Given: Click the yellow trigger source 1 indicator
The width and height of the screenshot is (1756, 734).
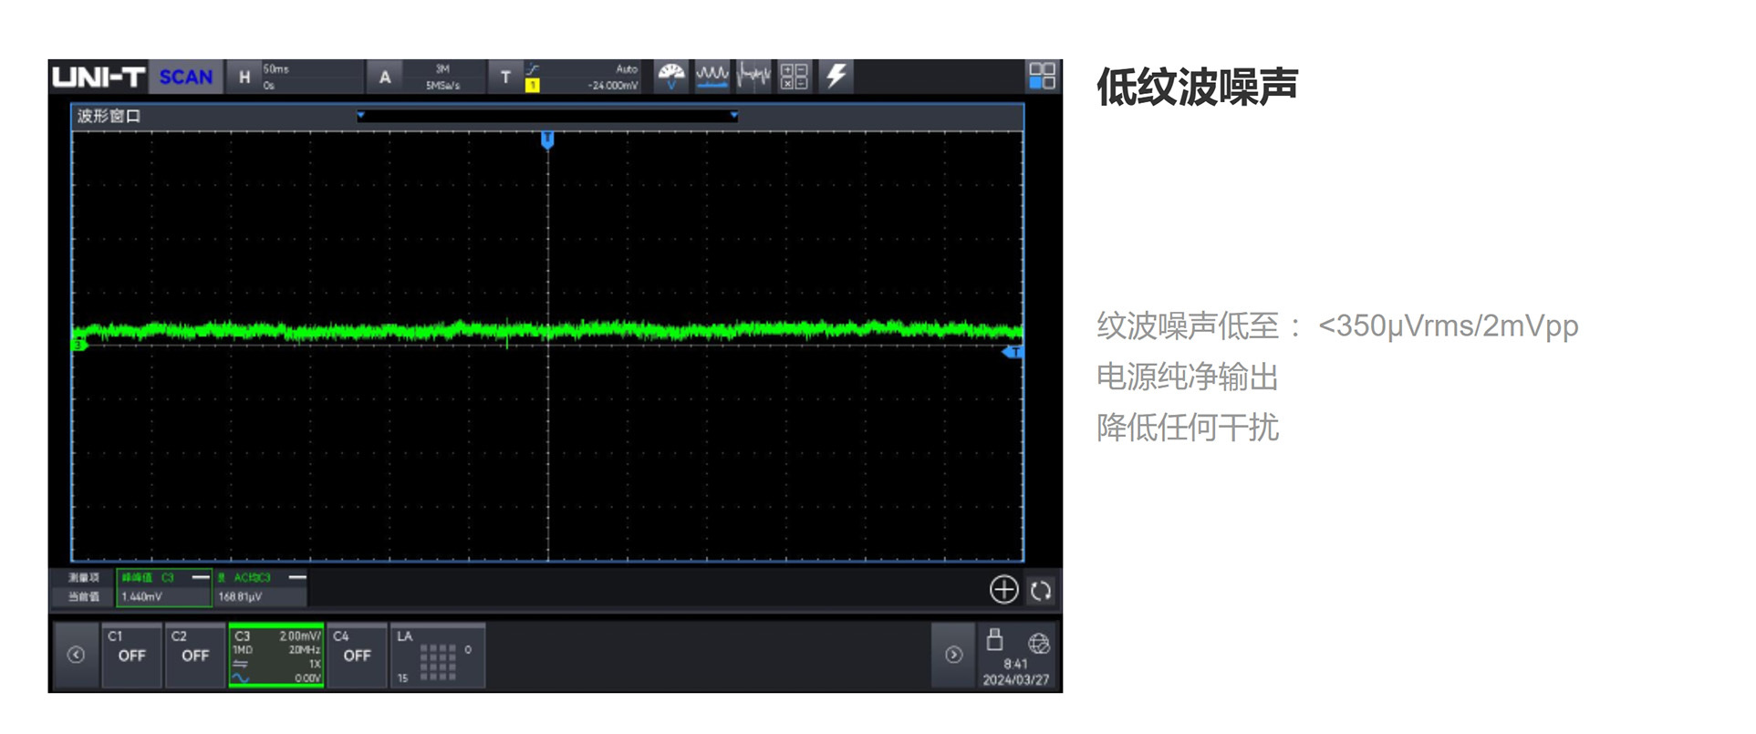Looking at the screenshot, I should tap(533, 85).
